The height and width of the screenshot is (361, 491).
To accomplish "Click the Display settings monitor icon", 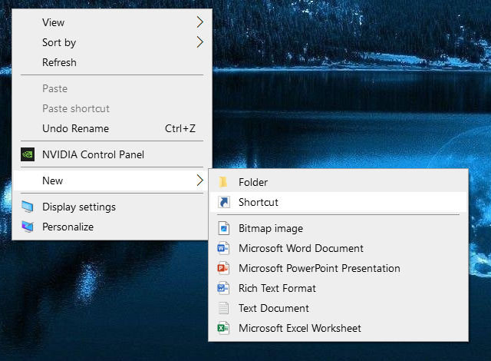I will pyautogui.click(x=28, y=207).
